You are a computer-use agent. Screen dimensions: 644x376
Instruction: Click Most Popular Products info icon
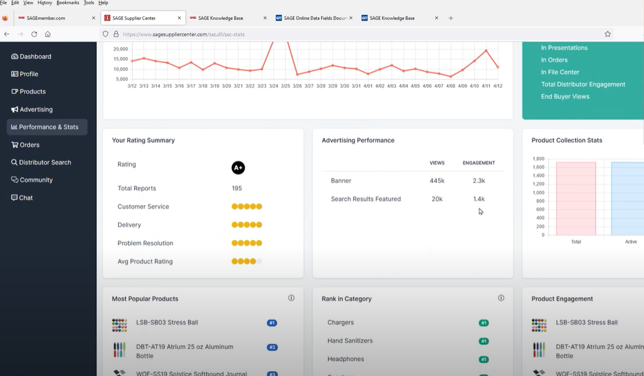pos(291,298)
